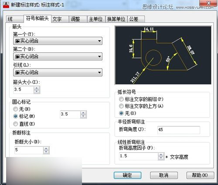
Task: Click the 折弯角度 input field
Action: point(179,130)
